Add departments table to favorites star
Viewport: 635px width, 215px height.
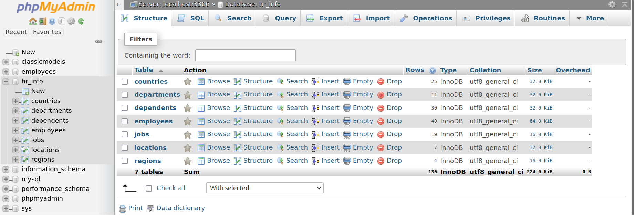(188, 95)
